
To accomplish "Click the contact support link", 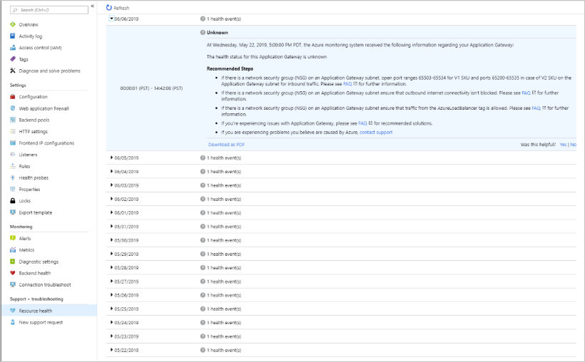I will 375,132.
